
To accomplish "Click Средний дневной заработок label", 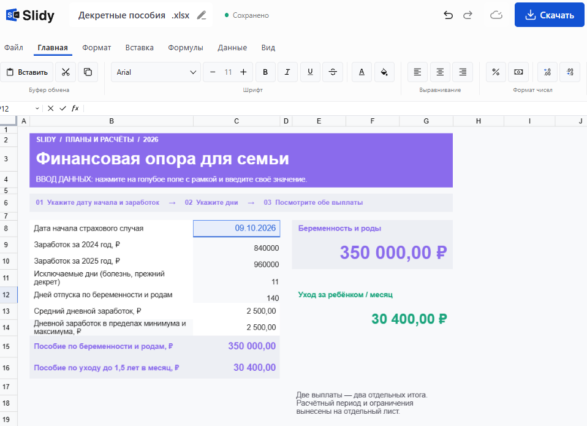I will [x=88, y=311].
